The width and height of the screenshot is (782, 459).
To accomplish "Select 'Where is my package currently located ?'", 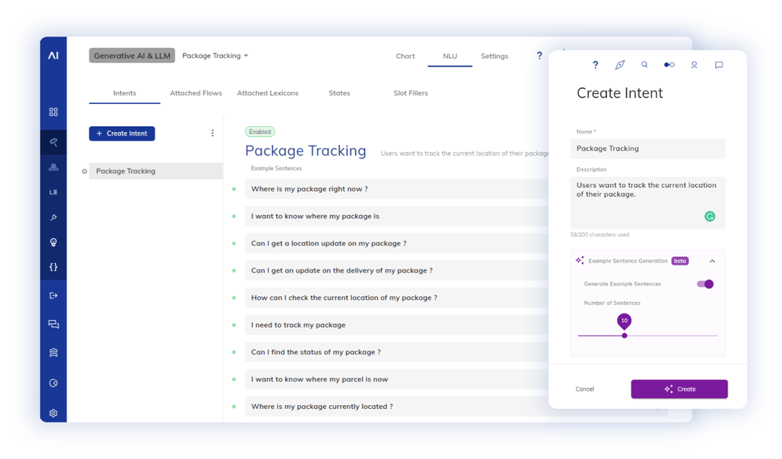I will (397, 407).
